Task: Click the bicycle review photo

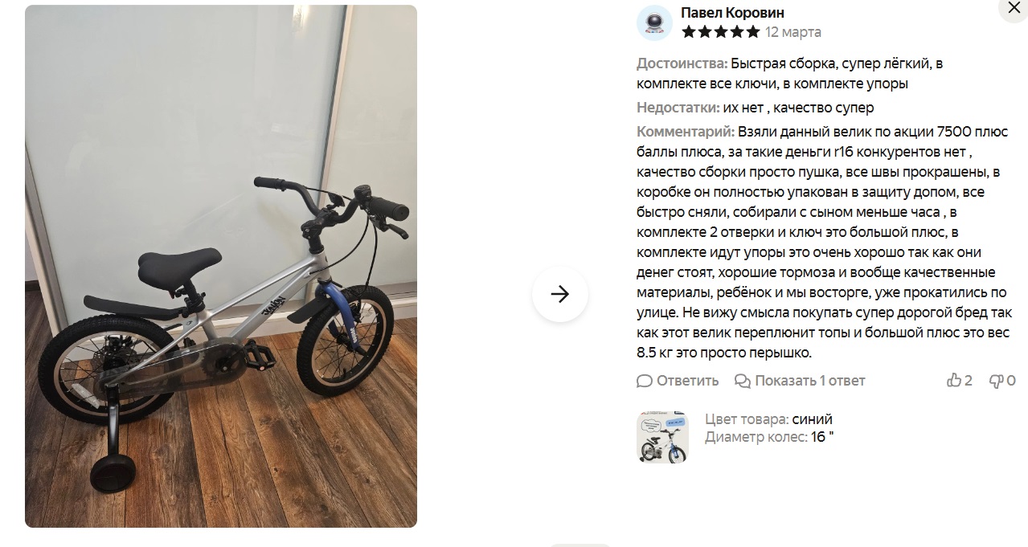Action: pos(221,266)
